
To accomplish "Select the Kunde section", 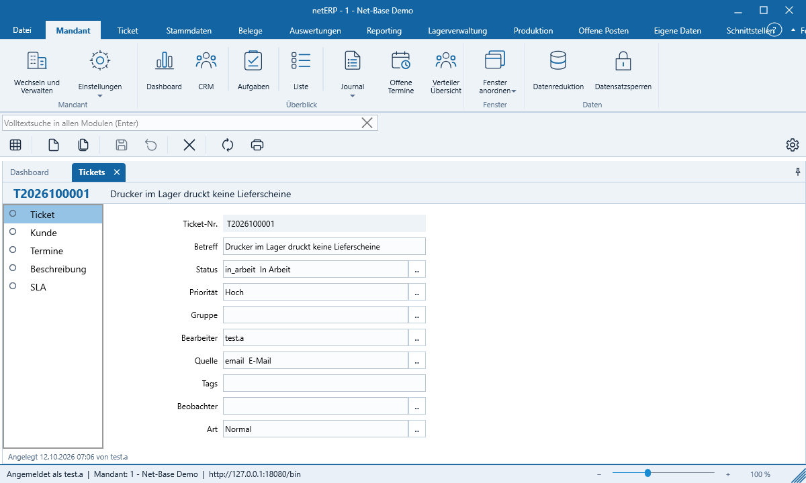I will (x=53, y=233).
